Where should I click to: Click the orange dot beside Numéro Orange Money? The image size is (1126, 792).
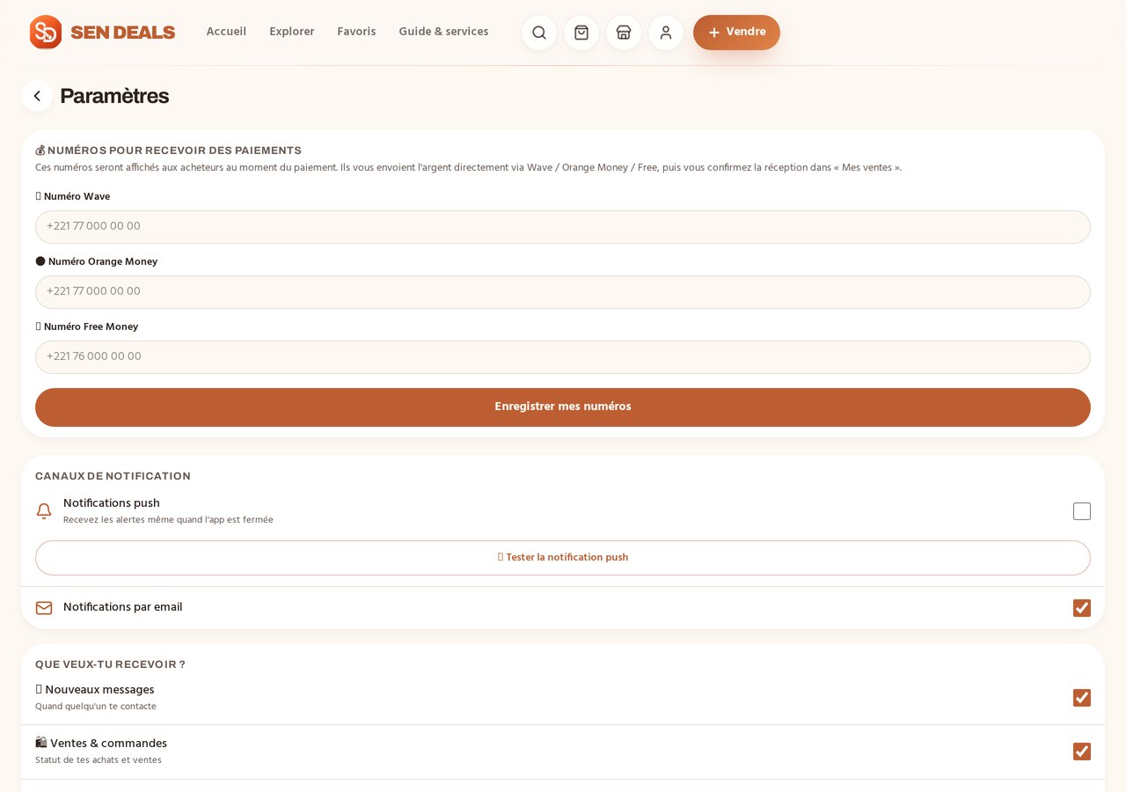click(x=40, y=261)
